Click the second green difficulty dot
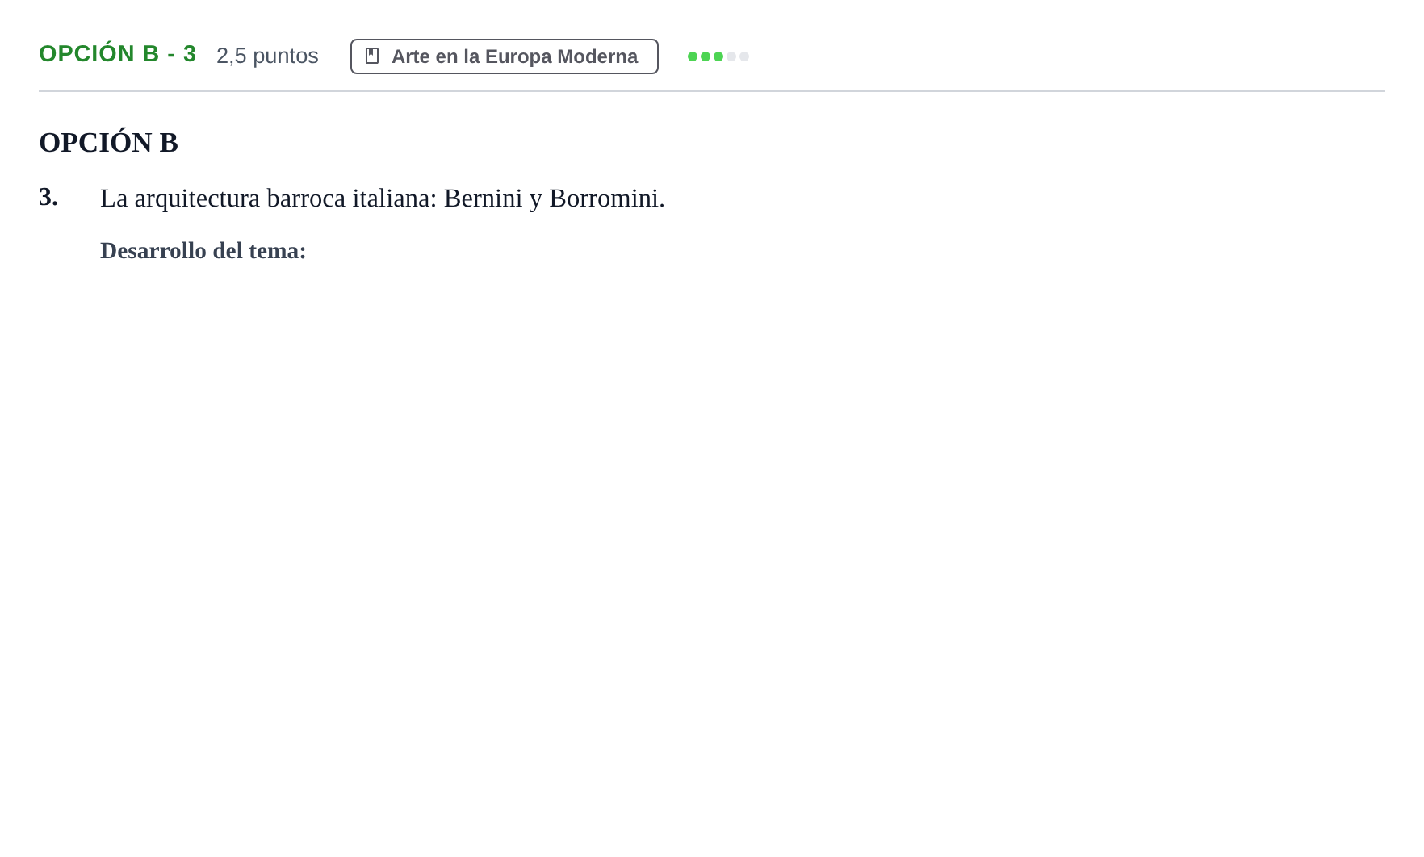The height and width of the screenshot is (857, 1424). [x=706, y=56]
